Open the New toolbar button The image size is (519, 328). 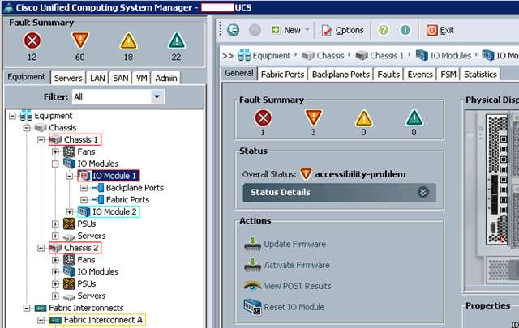pyautogui.click(x=286, y=30)
